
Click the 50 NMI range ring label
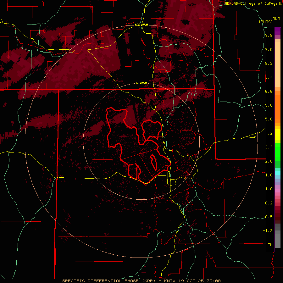(141, 83)
